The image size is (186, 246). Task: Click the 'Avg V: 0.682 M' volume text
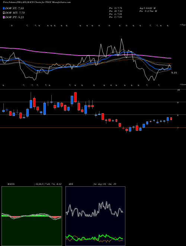coord(148,8)
